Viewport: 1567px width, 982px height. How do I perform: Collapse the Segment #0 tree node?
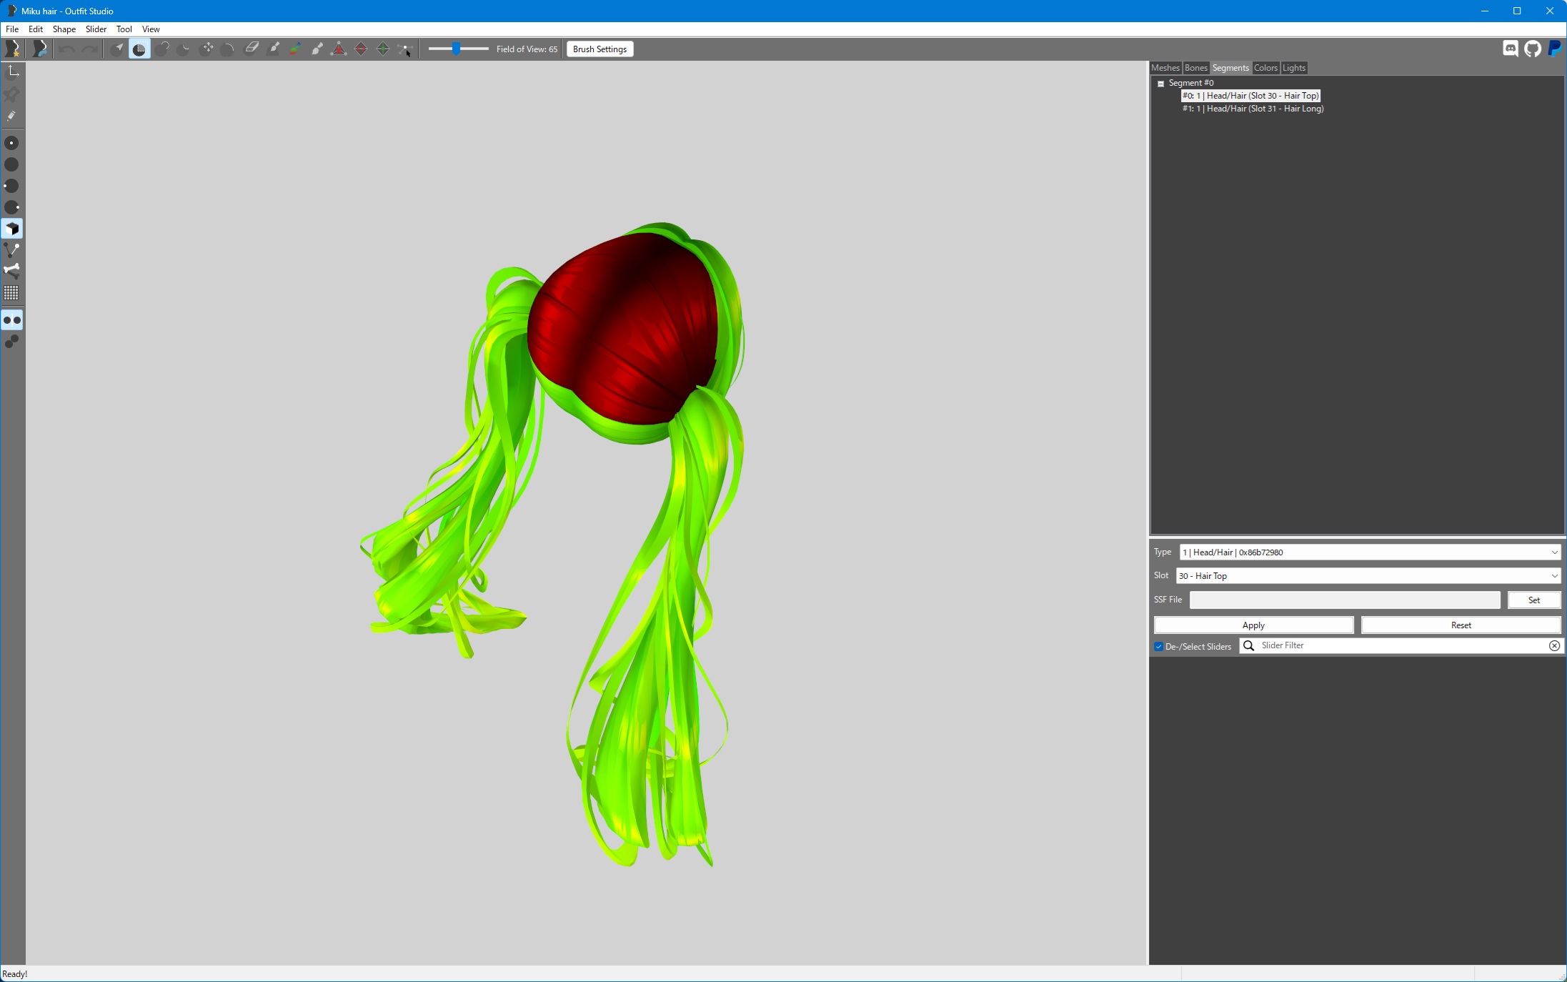(x=1161, y=84)
